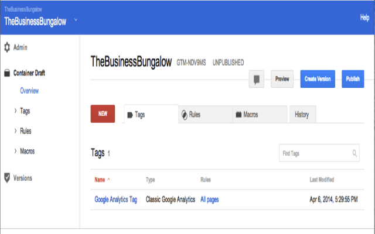Click the Admin gear icon
The width and height of the screenshot is (375, 234).
coord(7,47)
